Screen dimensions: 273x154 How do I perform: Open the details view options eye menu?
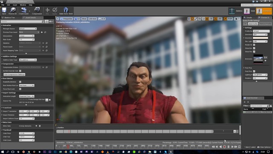click(x=51, y=22)
